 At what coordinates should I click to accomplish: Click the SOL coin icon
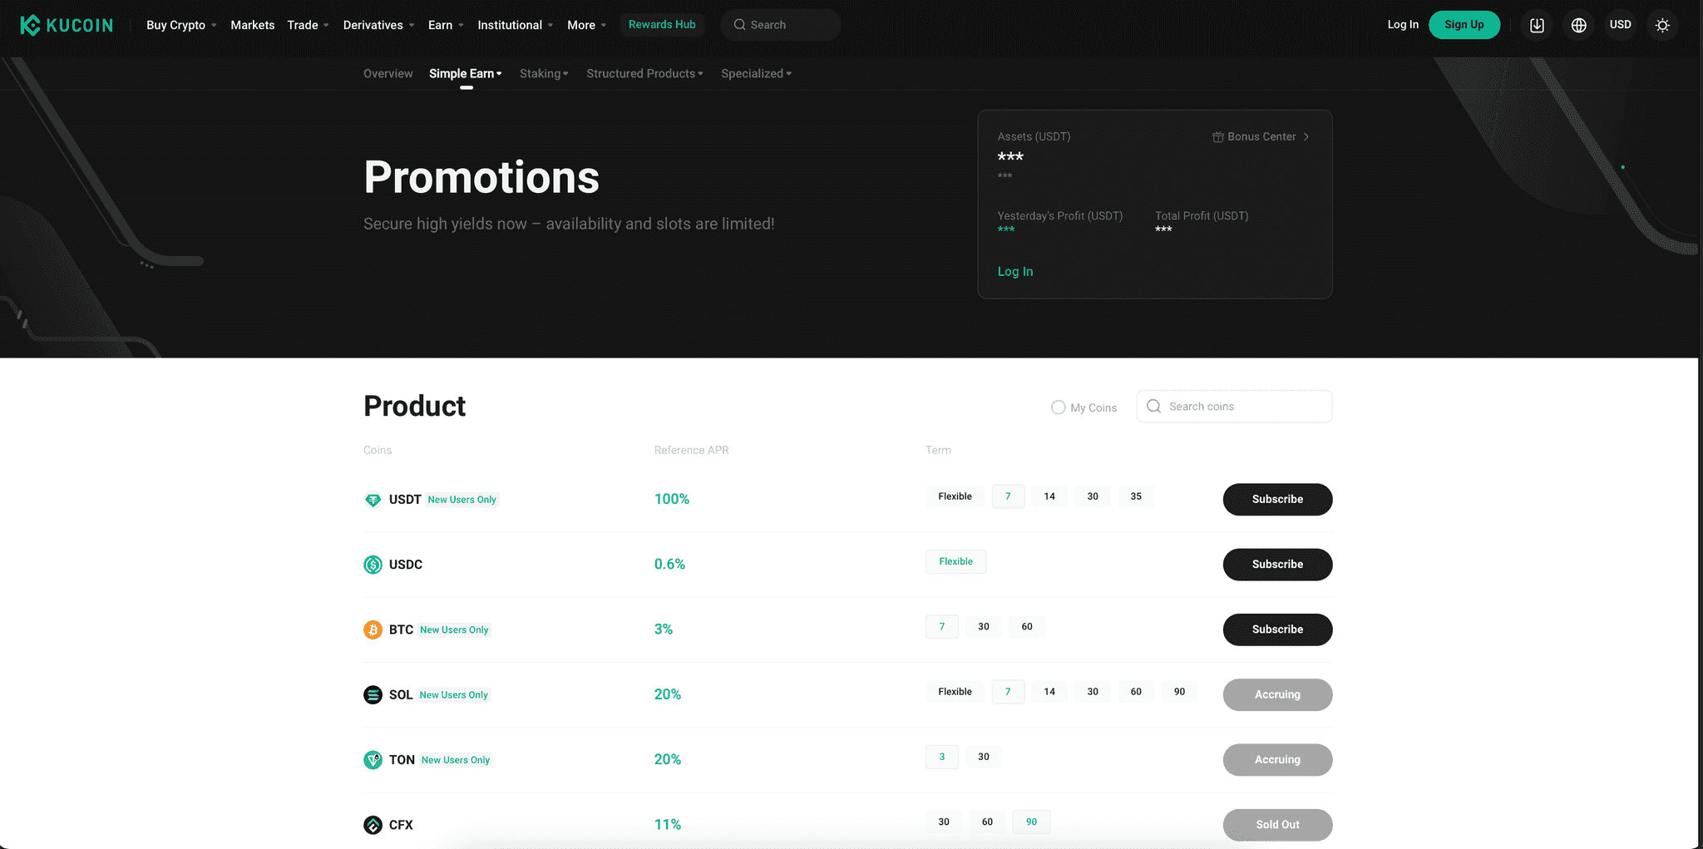click(373, 694)
